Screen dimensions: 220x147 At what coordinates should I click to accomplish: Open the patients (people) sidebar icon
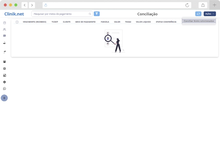tap(4, 29)
